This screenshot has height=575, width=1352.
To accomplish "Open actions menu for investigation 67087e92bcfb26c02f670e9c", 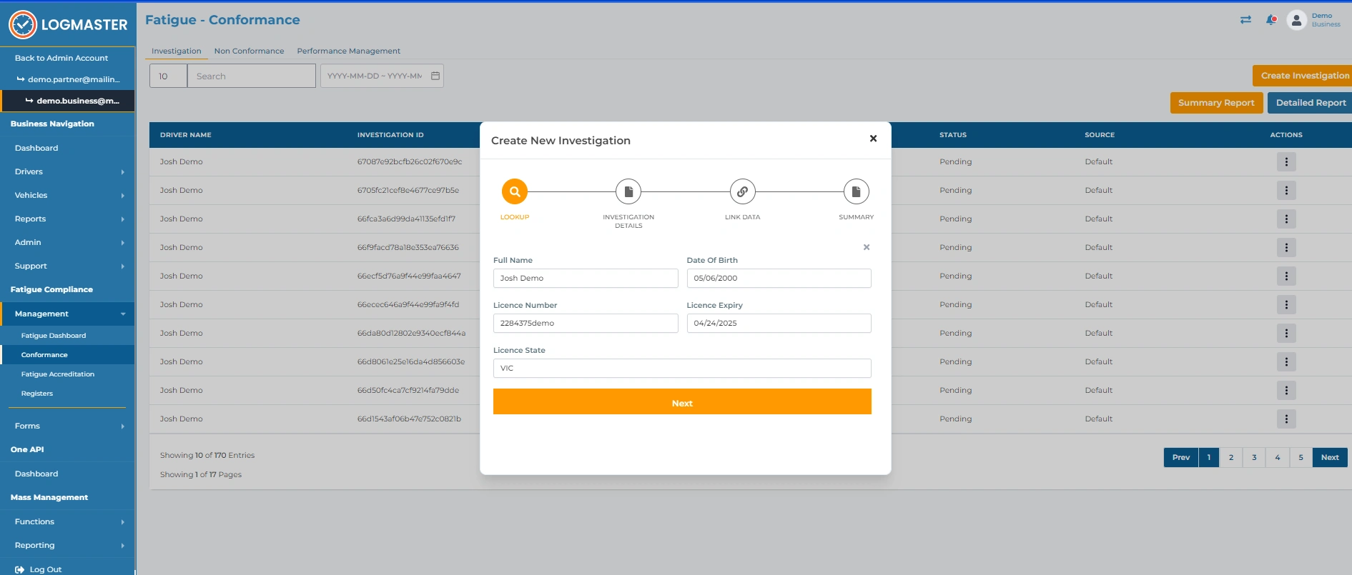I will pos(1286,162).
